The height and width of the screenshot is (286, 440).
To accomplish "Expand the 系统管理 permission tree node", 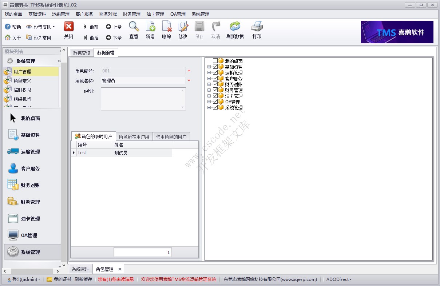I will (209, 108).
